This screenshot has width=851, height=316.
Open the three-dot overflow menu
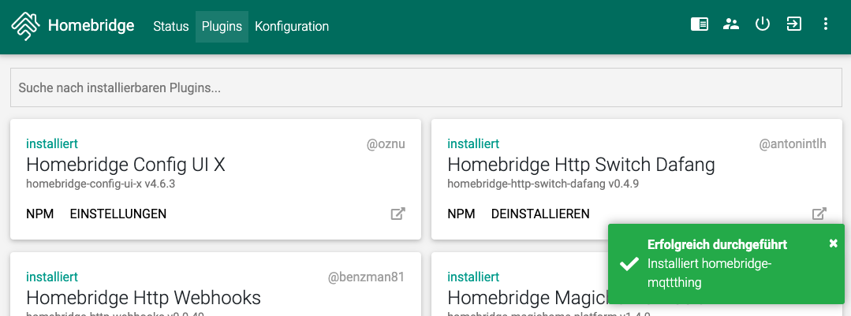[826, 24]
